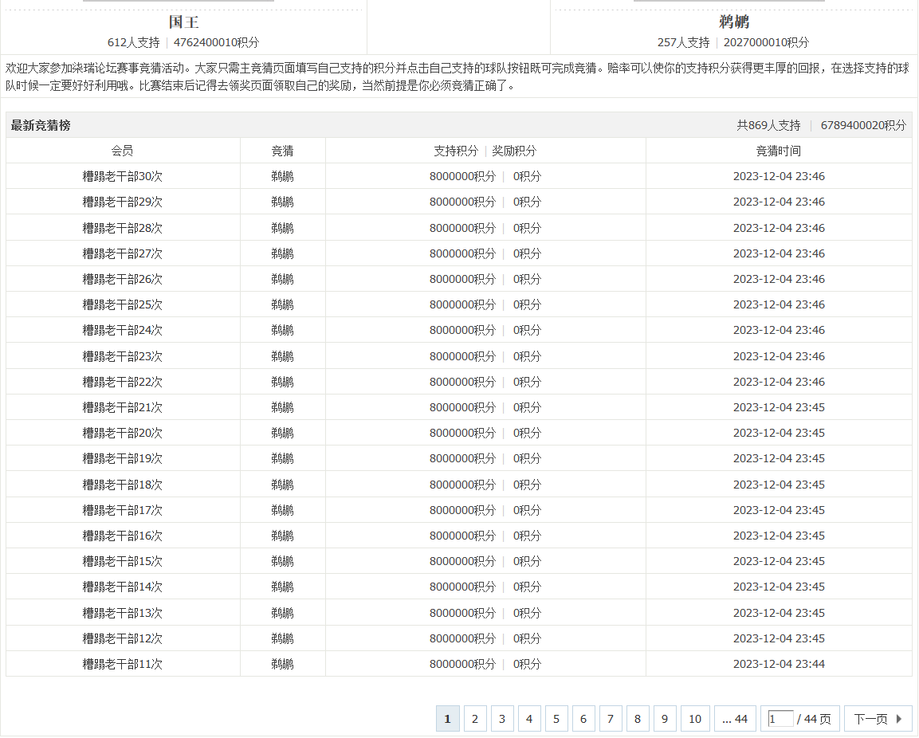The width and height of the screenshot is (919, 738).
Task: Open page 7 of results
Action: pyautogui.click(x=611, y=718)
